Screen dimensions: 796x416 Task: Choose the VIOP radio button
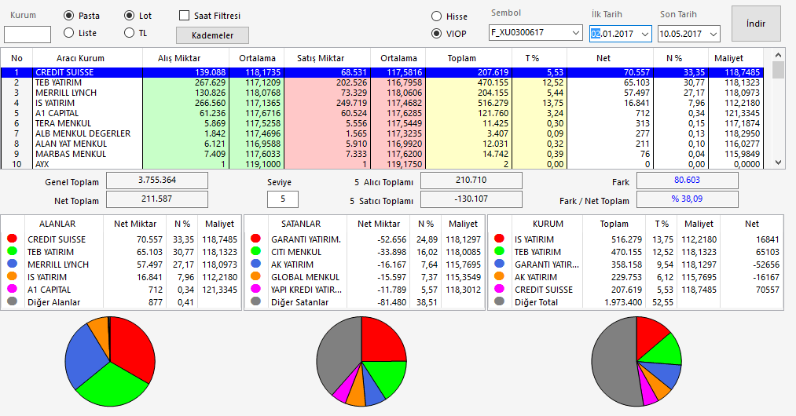click(436, 34)
